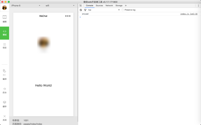The width and height of the screenshot is (201, 125).
Task: Activate the element inspector icon
Action: [x=80, y=6]
